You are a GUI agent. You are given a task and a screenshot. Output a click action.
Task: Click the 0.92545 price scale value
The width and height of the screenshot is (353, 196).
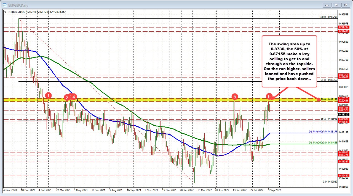(x=344, y=14)
